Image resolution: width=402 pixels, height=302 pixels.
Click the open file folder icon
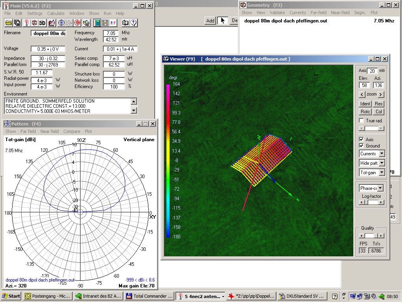click(8, 23)
